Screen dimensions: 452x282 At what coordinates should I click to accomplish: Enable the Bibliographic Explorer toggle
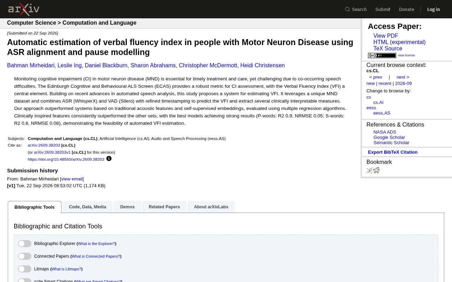[25, 244]
